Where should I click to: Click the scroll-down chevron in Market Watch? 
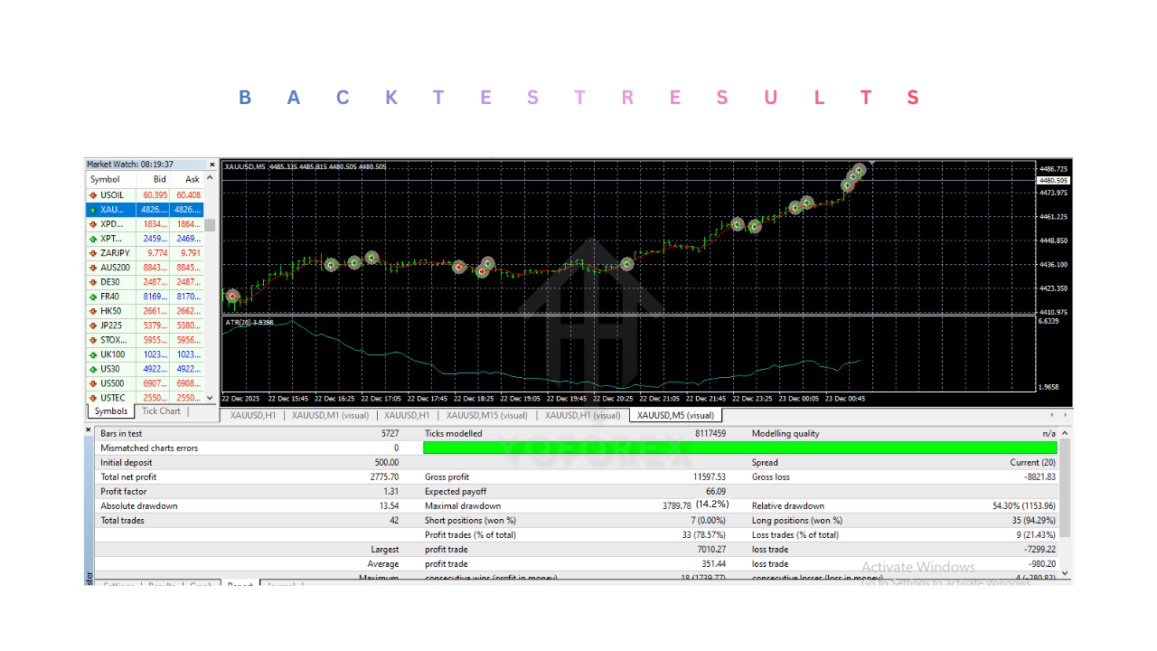[x=210, y=398]
